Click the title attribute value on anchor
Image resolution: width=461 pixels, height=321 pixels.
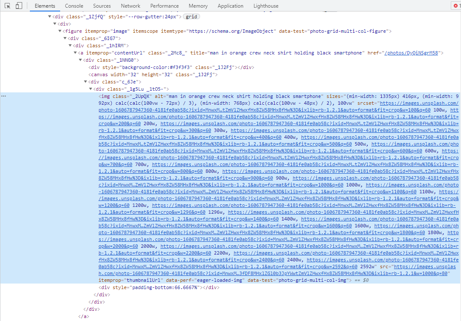click(x=287, y=53)
